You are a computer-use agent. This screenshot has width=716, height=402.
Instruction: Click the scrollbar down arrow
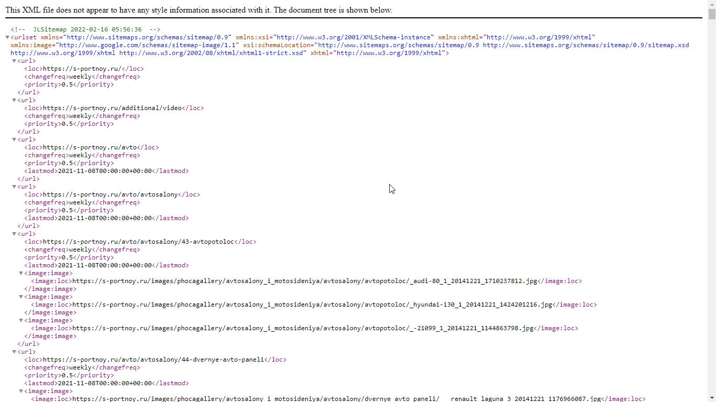[712, 398]
